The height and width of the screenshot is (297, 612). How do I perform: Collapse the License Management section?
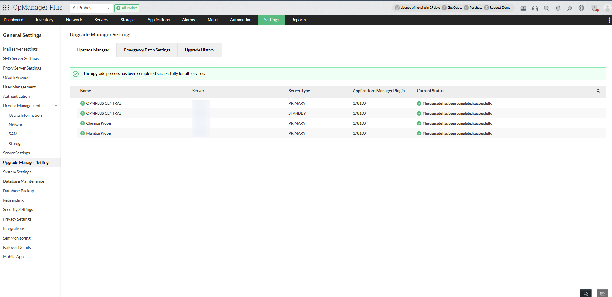tap(56, 106)
